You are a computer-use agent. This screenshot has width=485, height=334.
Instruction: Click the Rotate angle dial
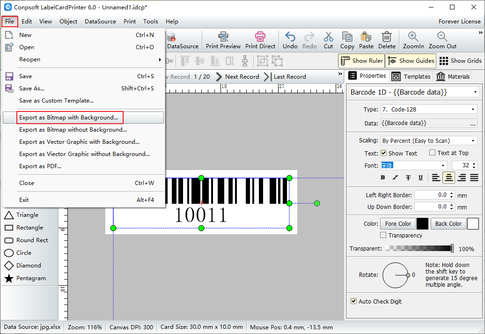click(396, 275)
